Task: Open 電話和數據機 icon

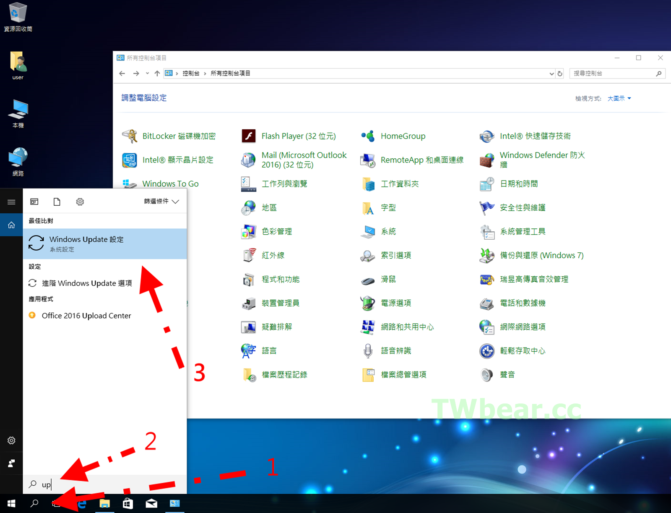Action: pyautogui.click(x=487, y=303)
